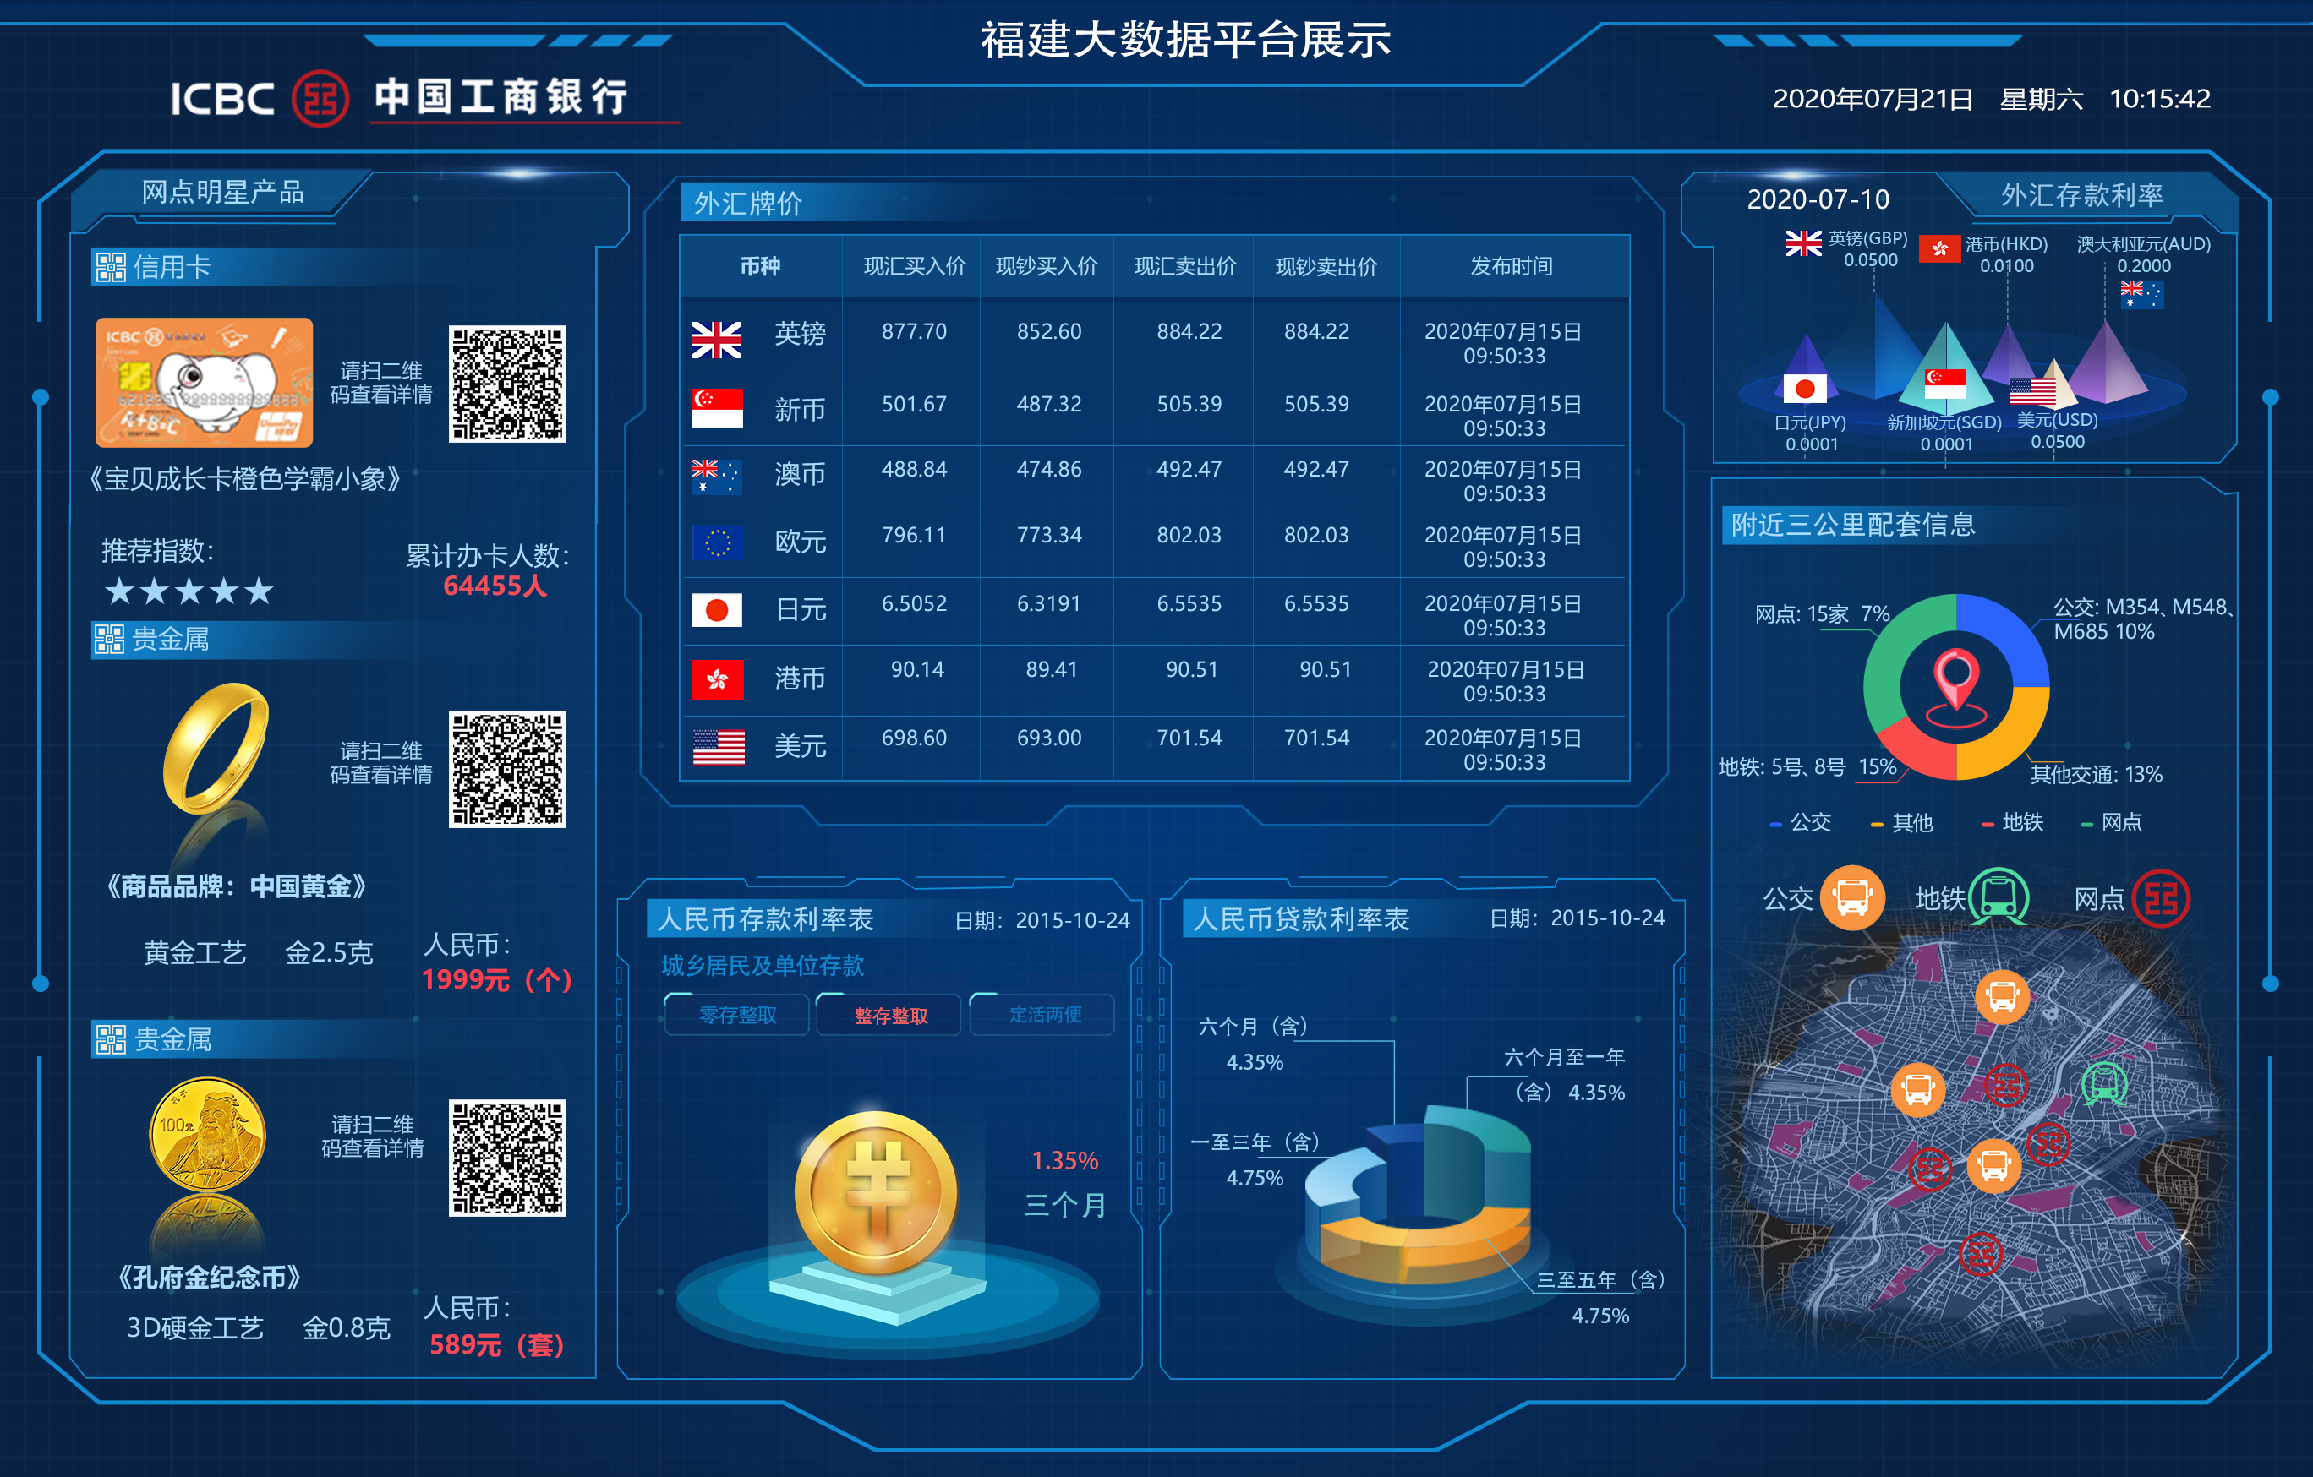Toggle the 公交 legend item in the pie chart
The image size is (2313, 1477).
point(1805,823)
